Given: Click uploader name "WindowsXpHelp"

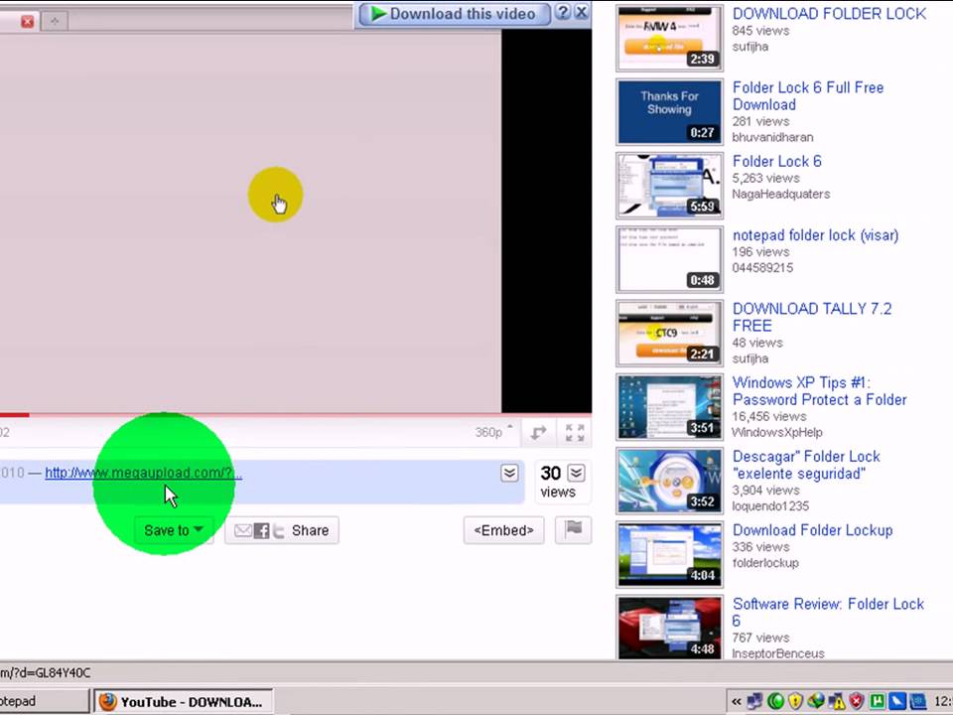Looking at the screenshot, I should coord(777,432).
